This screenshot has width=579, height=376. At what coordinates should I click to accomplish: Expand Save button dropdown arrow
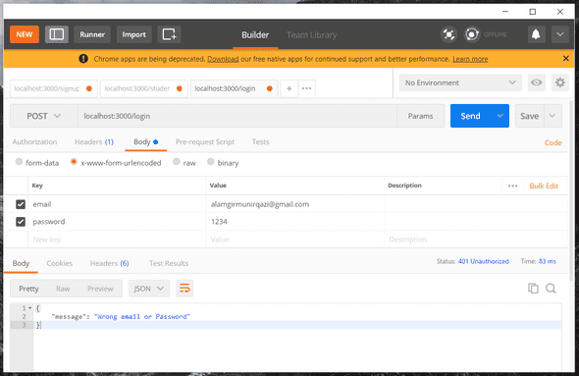(x=553, y=116)
